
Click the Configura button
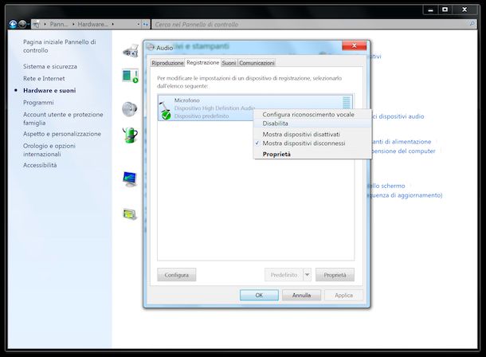pyautogui.click(x=177, y=275)
